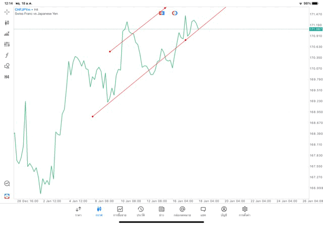This screenshot has width=323, height=225.
Task: Open การตั้งค่า (Settings) tab
Action: click(x=245, y=211)
